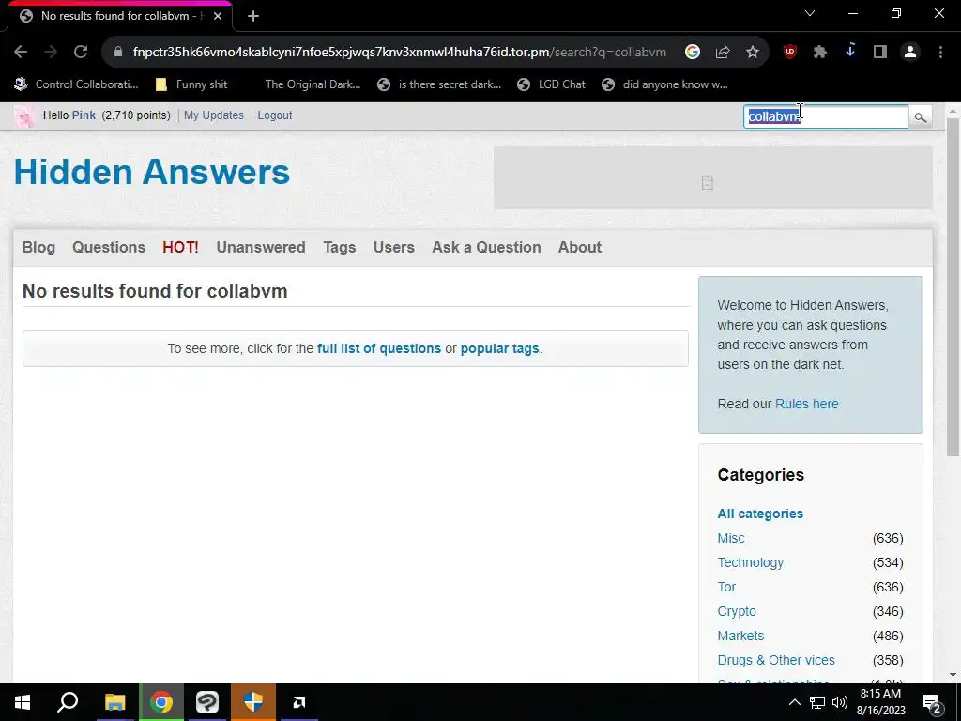Reload the current page
The image size is (961, 721).
(x=81, y=53)
